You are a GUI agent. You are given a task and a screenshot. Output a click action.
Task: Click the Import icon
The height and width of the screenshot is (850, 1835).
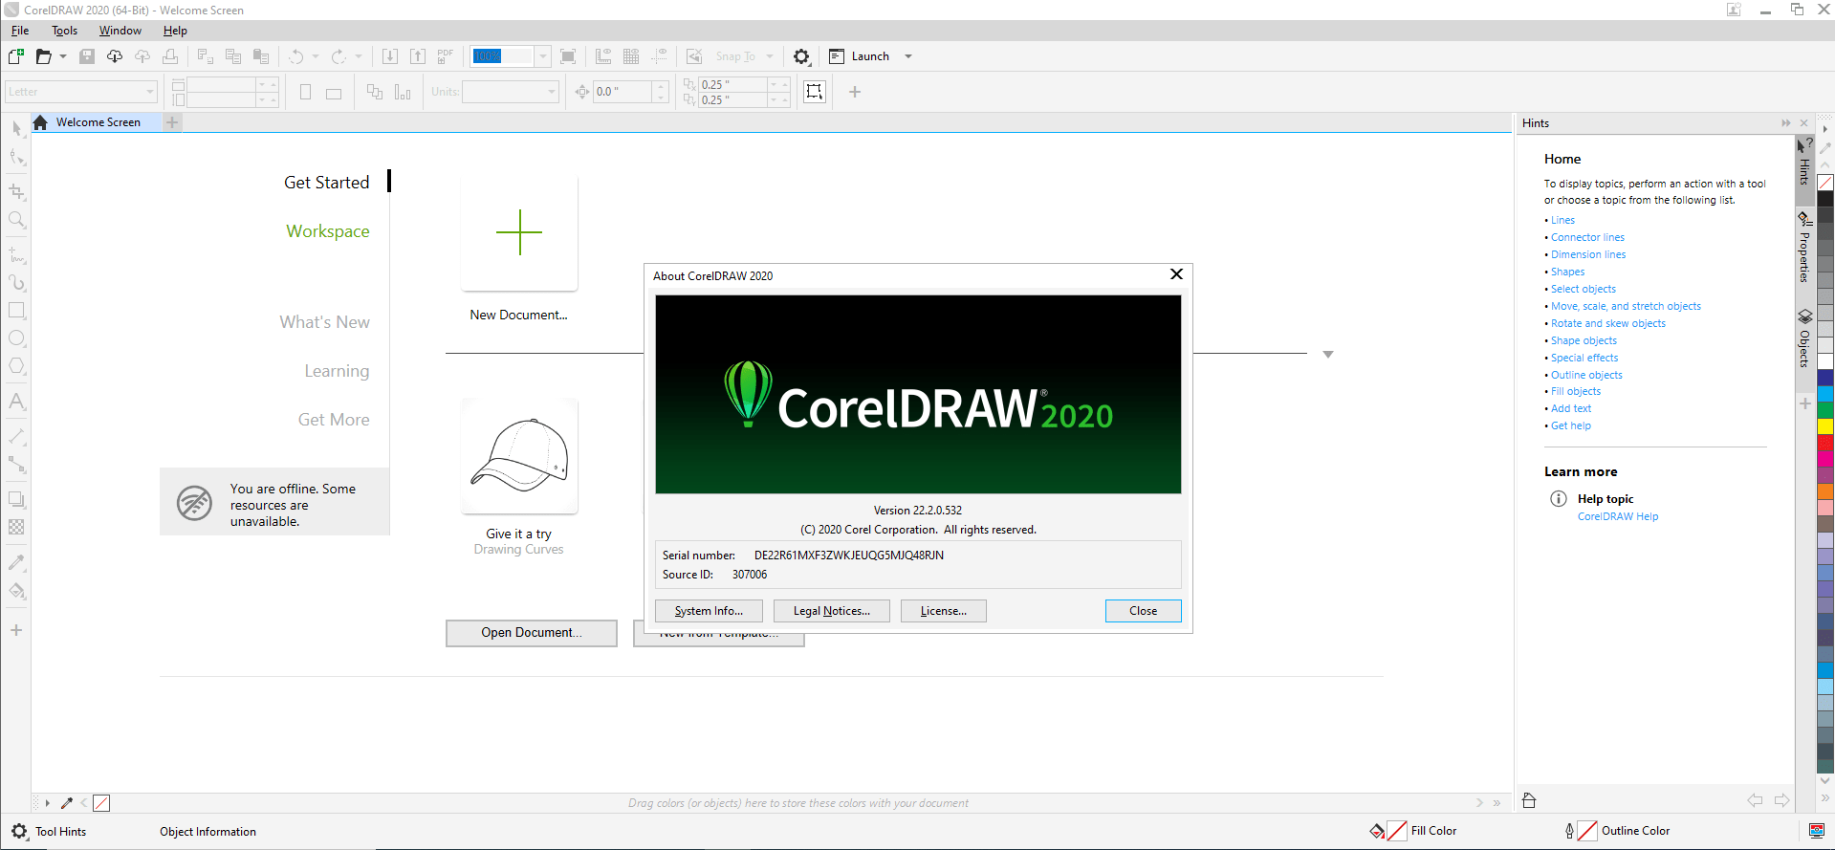(390, 56)
